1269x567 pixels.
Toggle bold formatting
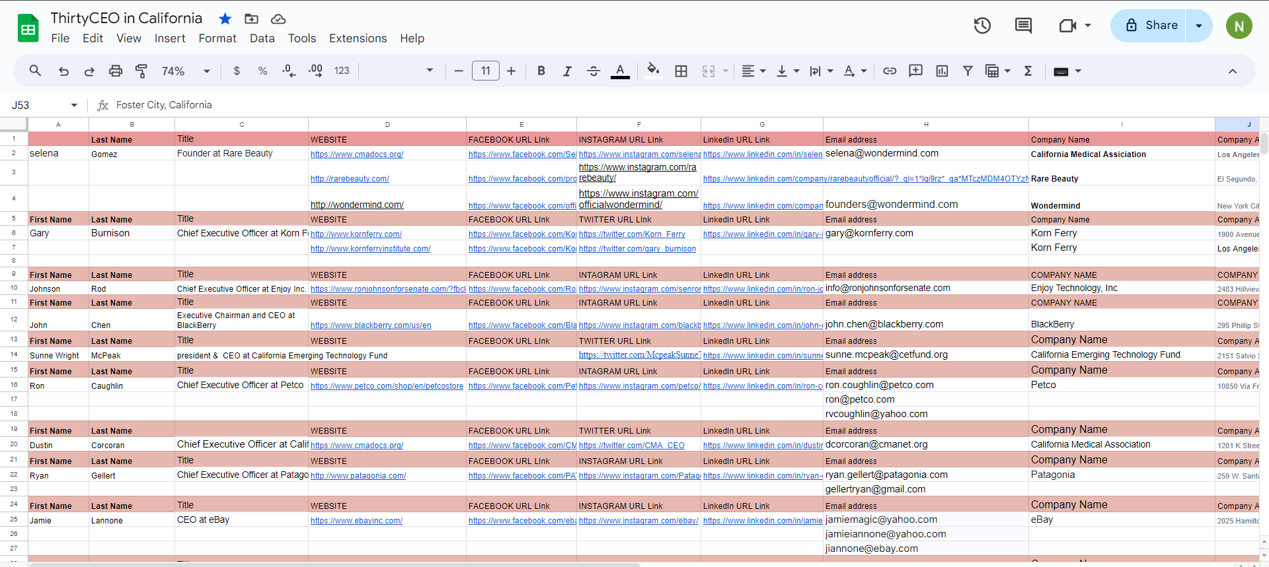541,71
